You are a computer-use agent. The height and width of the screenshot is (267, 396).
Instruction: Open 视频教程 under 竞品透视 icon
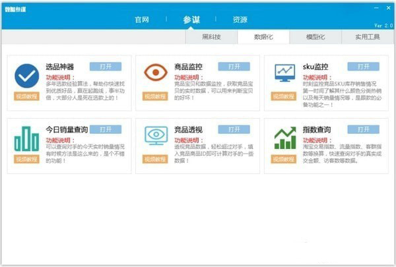155,159
